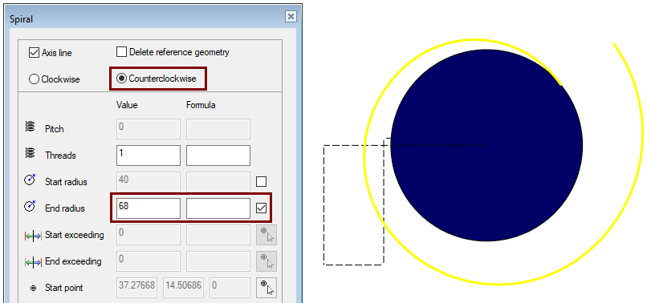Screen dimensions: 647x303
Task: Uncheck the Axis line checkbox
Action: [x=34, y=53]
